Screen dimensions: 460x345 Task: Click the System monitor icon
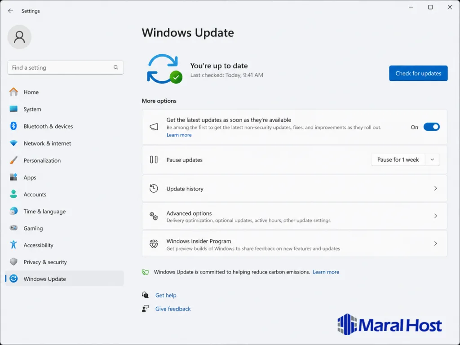coord(13,109)
